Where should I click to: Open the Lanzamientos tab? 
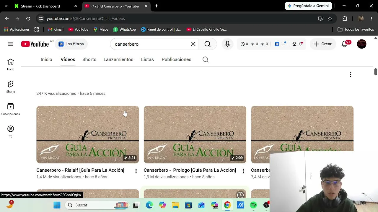118,59
